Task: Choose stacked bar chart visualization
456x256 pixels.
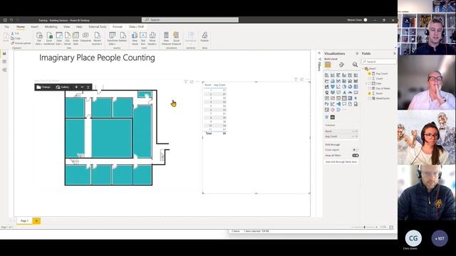Action: 327,75
